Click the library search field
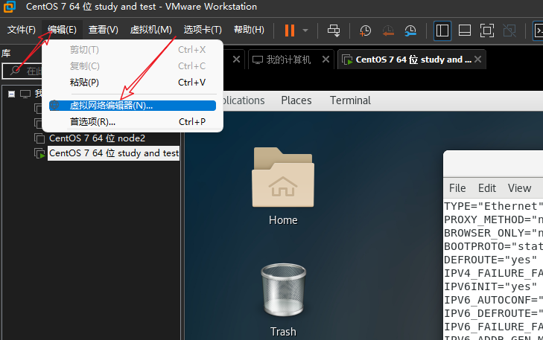The image size is (543, 340). (22, 71)
